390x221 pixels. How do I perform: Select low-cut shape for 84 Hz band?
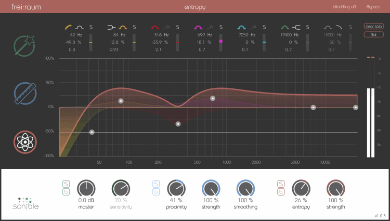[x=111, y=27]
